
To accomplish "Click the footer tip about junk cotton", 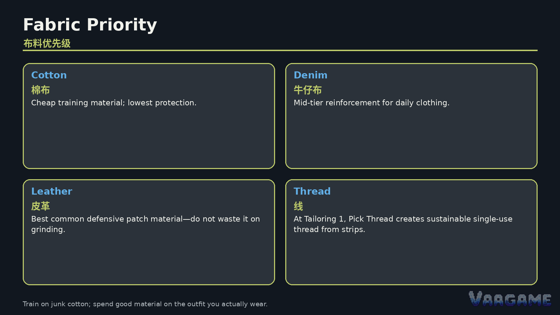I will point(145,304).
